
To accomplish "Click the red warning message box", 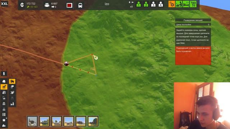I will tap(193, 56).
